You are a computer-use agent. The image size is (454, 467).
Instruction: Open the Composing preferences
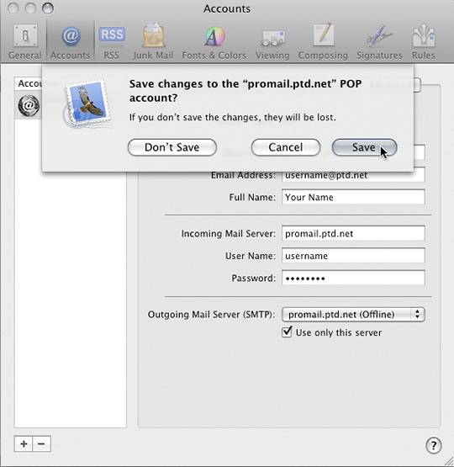tap(323, 42)
